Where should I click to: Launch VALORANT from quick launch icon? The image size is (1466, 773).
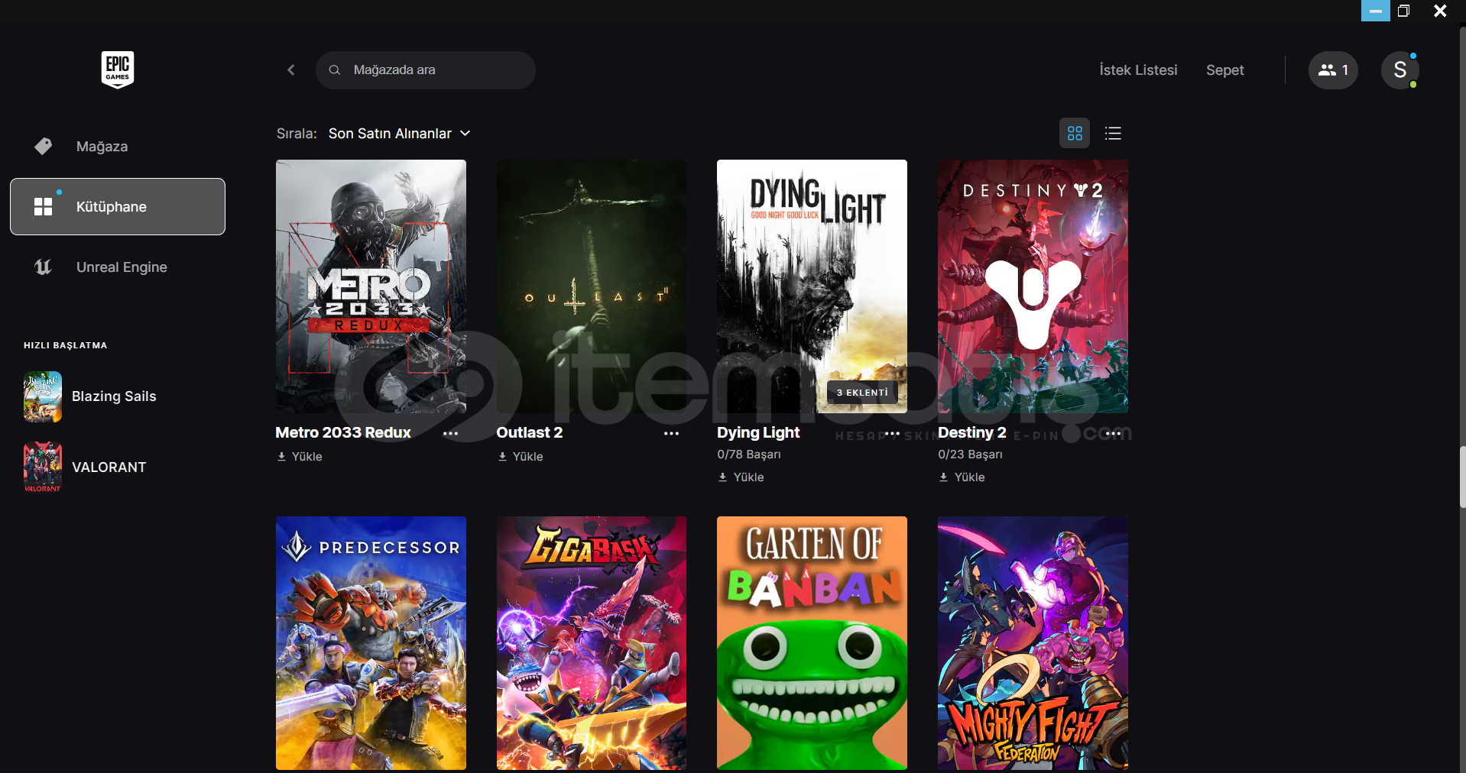43,467
